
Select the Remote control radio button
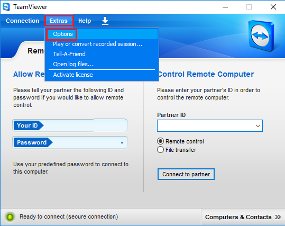click(x=160, y=141)
